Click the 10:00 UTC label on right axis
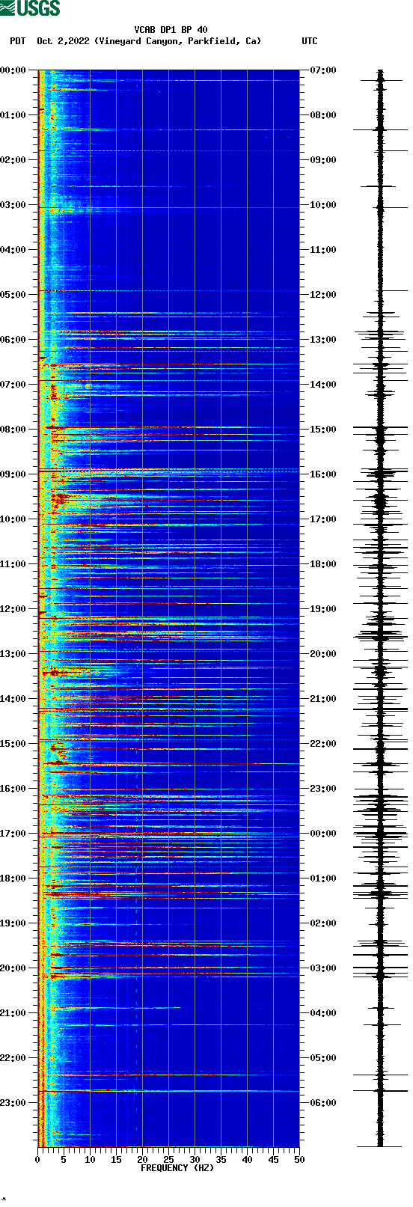The height and width of the screenshot is (1207, 413). tap(323, 205)
